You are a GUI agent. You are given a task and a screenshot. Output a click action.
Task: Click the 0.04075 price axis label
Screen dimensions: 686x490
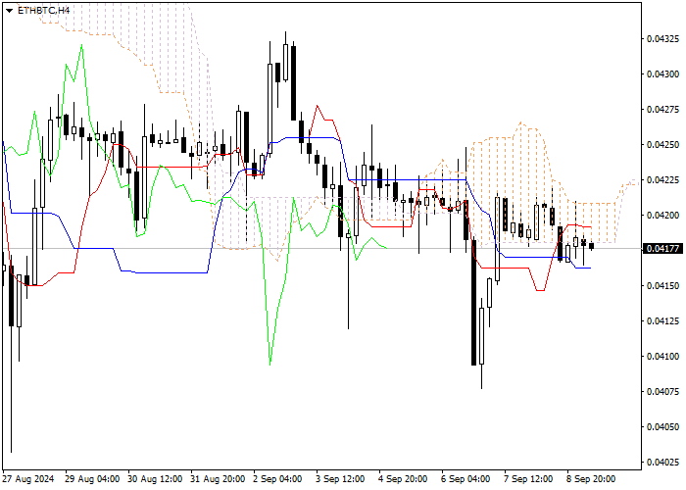662,392
